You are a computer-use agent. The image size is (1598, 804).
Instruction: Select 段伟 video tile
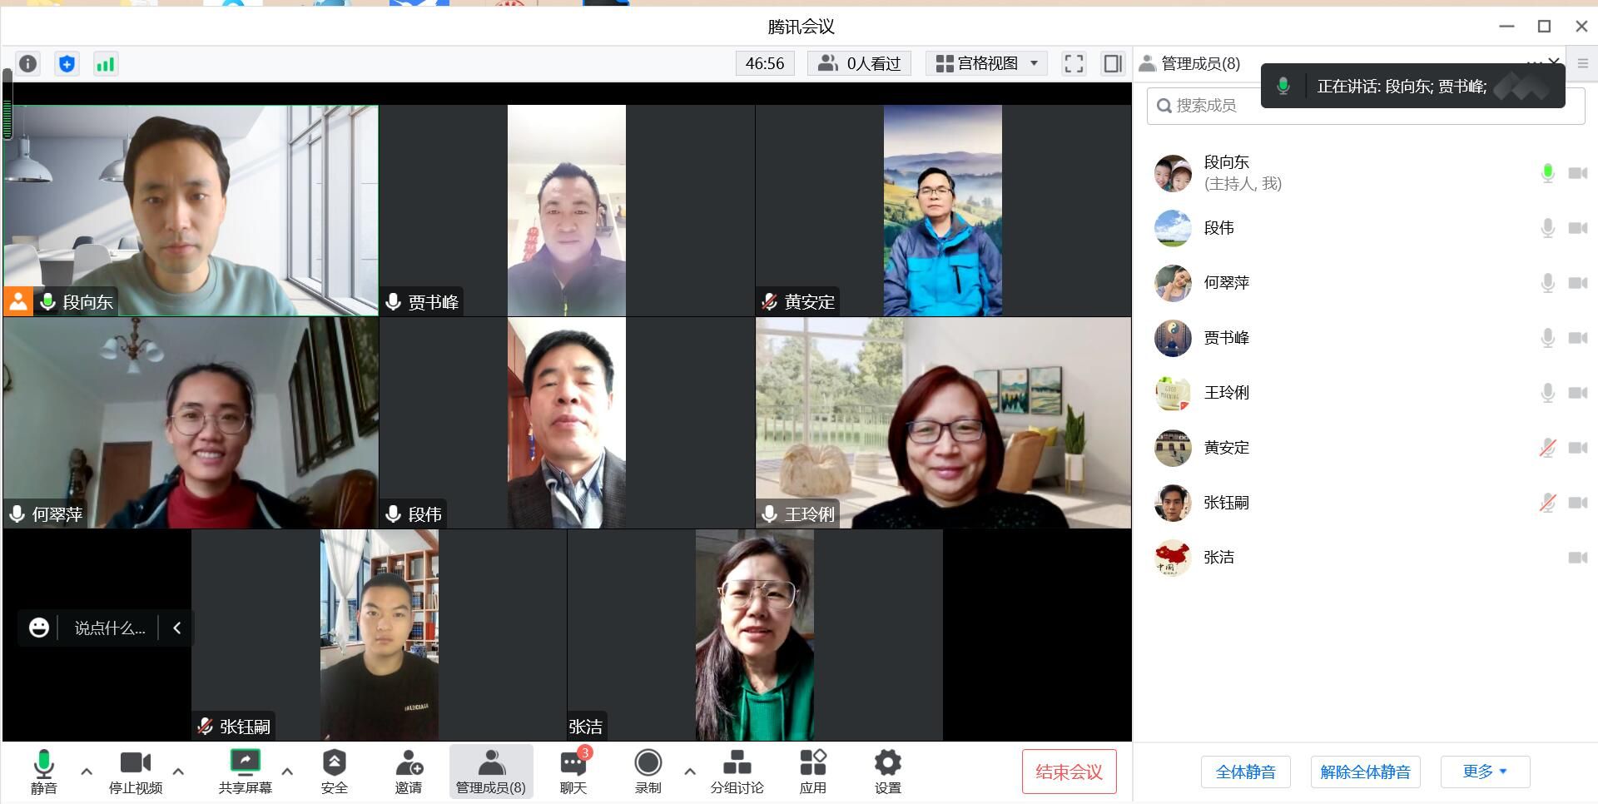coord(567,423)
